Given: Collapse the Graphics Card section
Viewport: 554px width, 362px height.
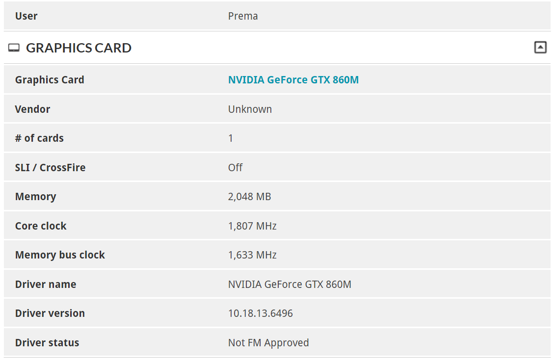Looking at the screenshot, I should (x=540, y=48).
